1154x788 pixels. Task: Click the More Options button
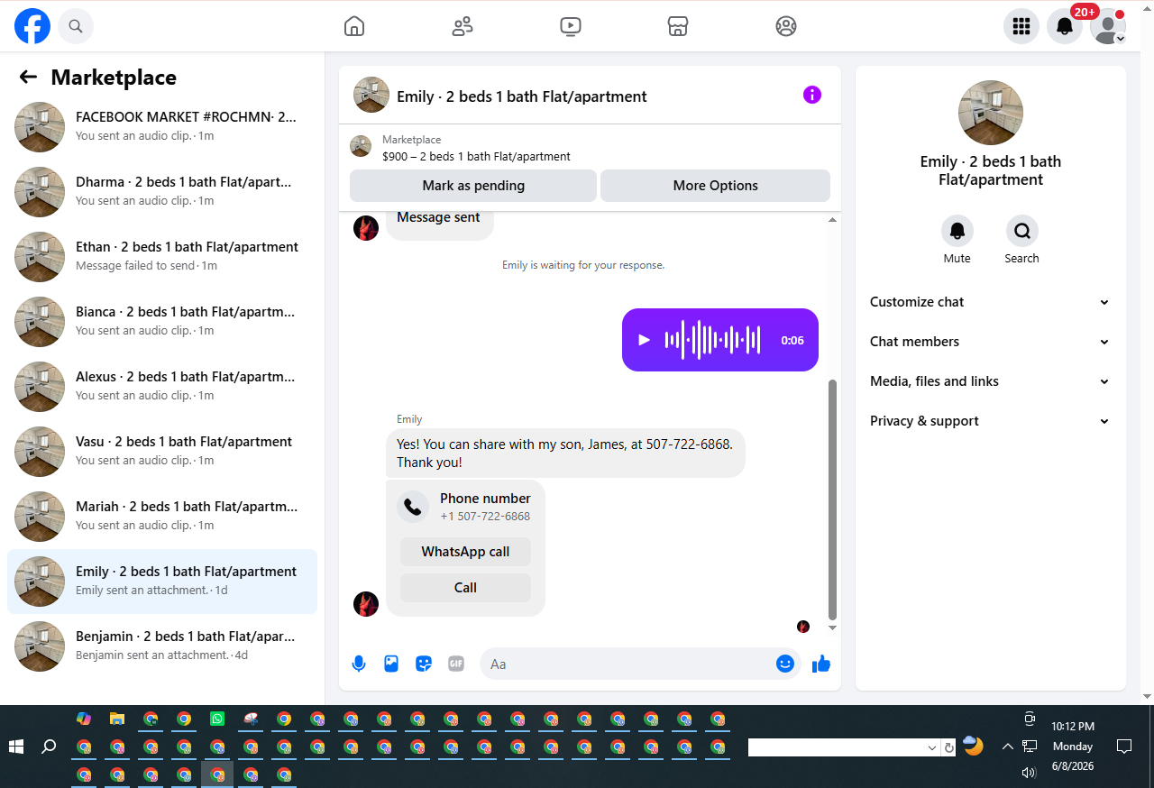tap(715, 186)
